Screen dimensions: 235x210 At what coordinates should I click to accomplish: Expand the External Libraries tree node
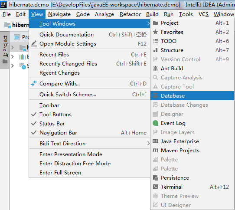pyautogui.click(x=13, y=57)
